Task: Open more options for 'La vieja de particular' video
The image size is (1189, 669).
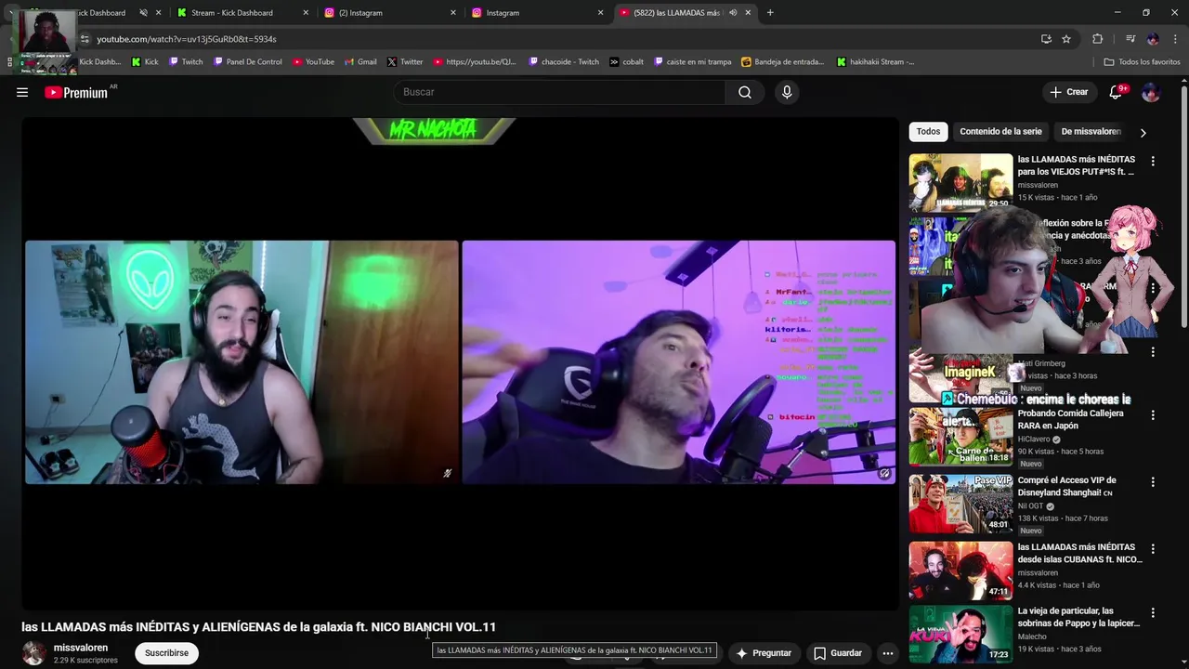Action: pos(1153,613)
